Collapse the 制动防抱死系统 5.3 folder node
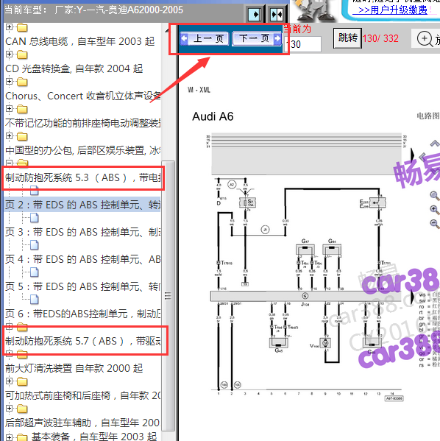Image resolution: width=440 pixels, height=441 pixels. pyautogui.click(x=10, y=163)
